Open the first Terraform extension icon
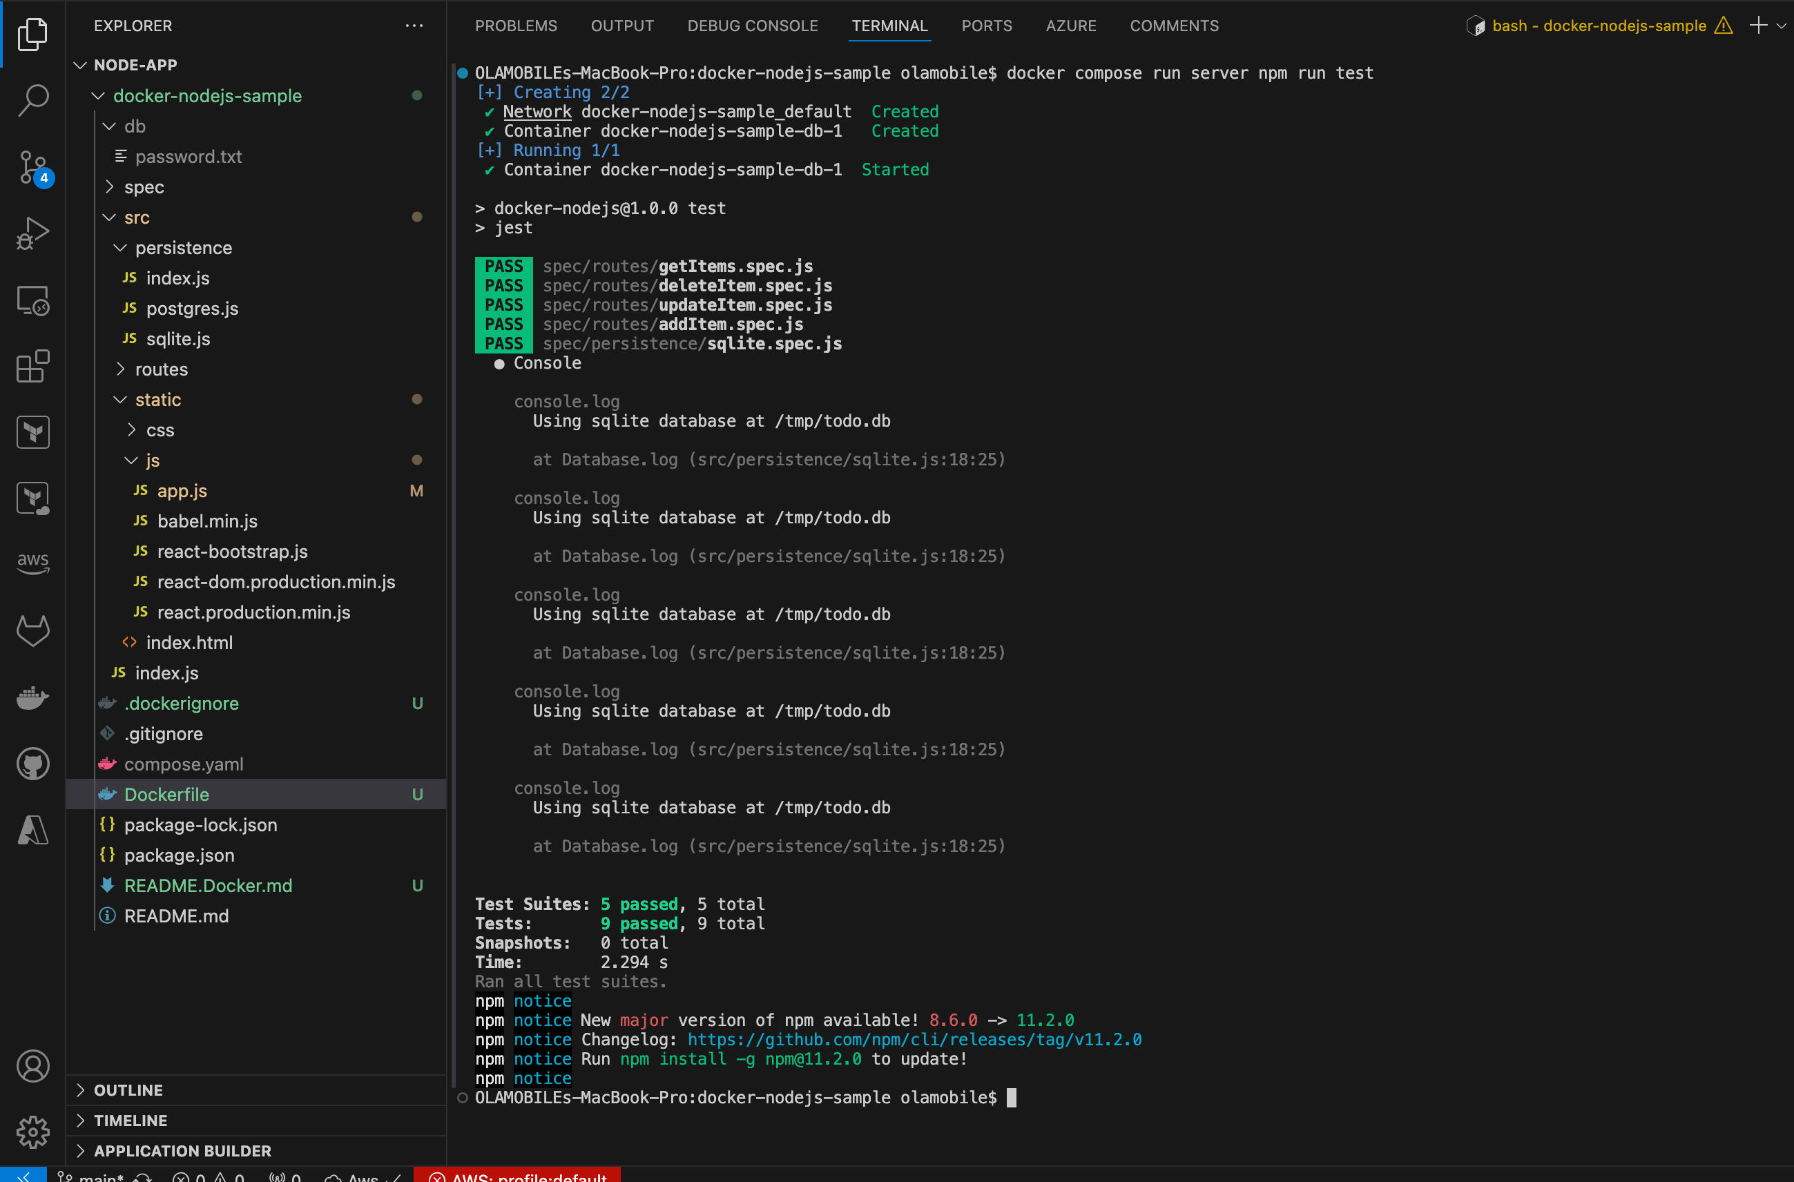Screen dimensions: 1794x1182 click(32, 432)
